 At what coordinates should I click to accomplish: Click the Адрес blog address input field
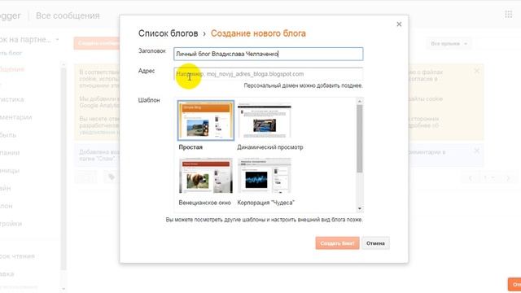click(268, 74)
